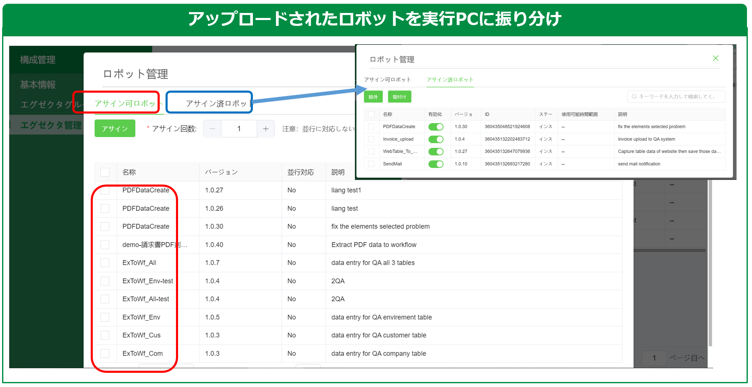Screen dimensions: 752x387
Task: Check select-all box in main table header
Action: pyautogui.click(x=105, y=172)
